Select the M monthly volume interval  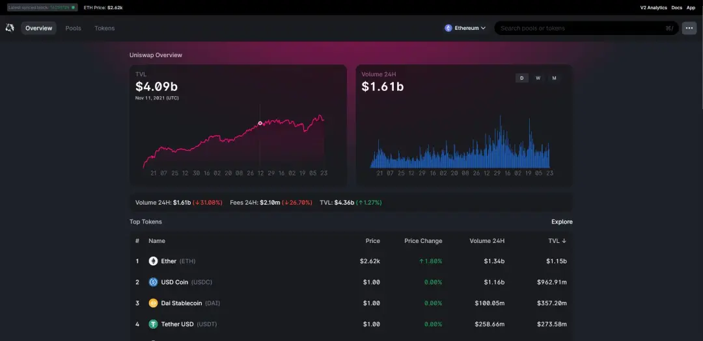(x=554, y=79)
